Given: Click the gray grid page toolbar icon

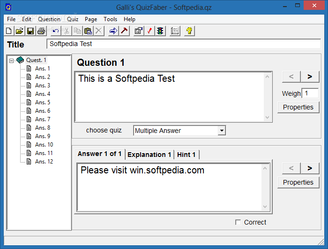Looking at the screenshot, I should pyautogui.click(x=175, y=31).
